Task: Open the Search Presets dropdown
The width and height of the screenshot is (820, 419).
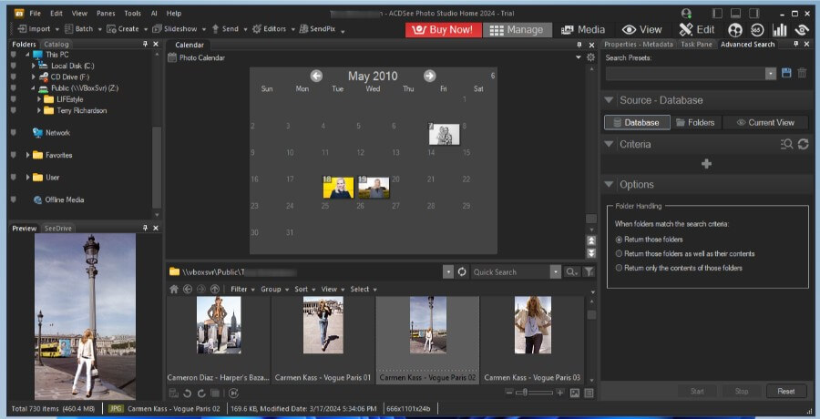Action: coord(771,73)
